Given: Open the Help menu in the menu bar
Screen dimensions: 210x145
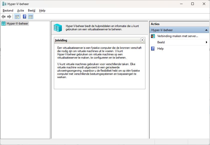Looking at the screenshot, I should [42, 11].
